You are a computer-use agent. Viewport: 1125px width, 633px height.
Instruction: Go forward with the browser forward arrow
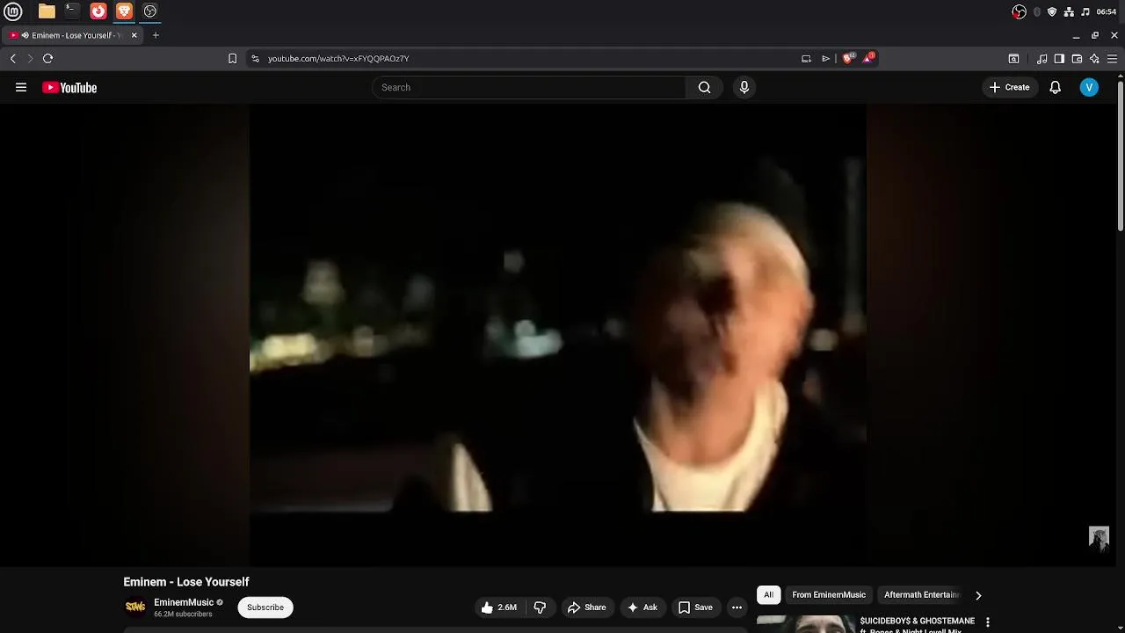tap(30, 58)
